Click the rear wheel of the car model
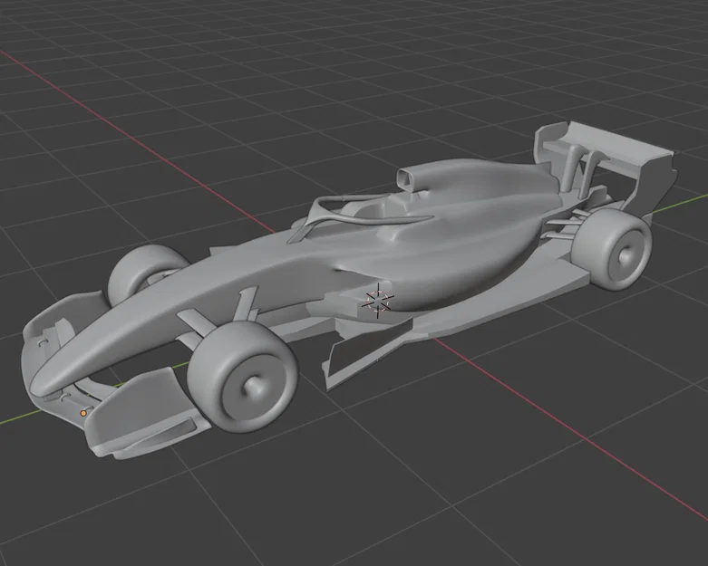 [613, 249]
